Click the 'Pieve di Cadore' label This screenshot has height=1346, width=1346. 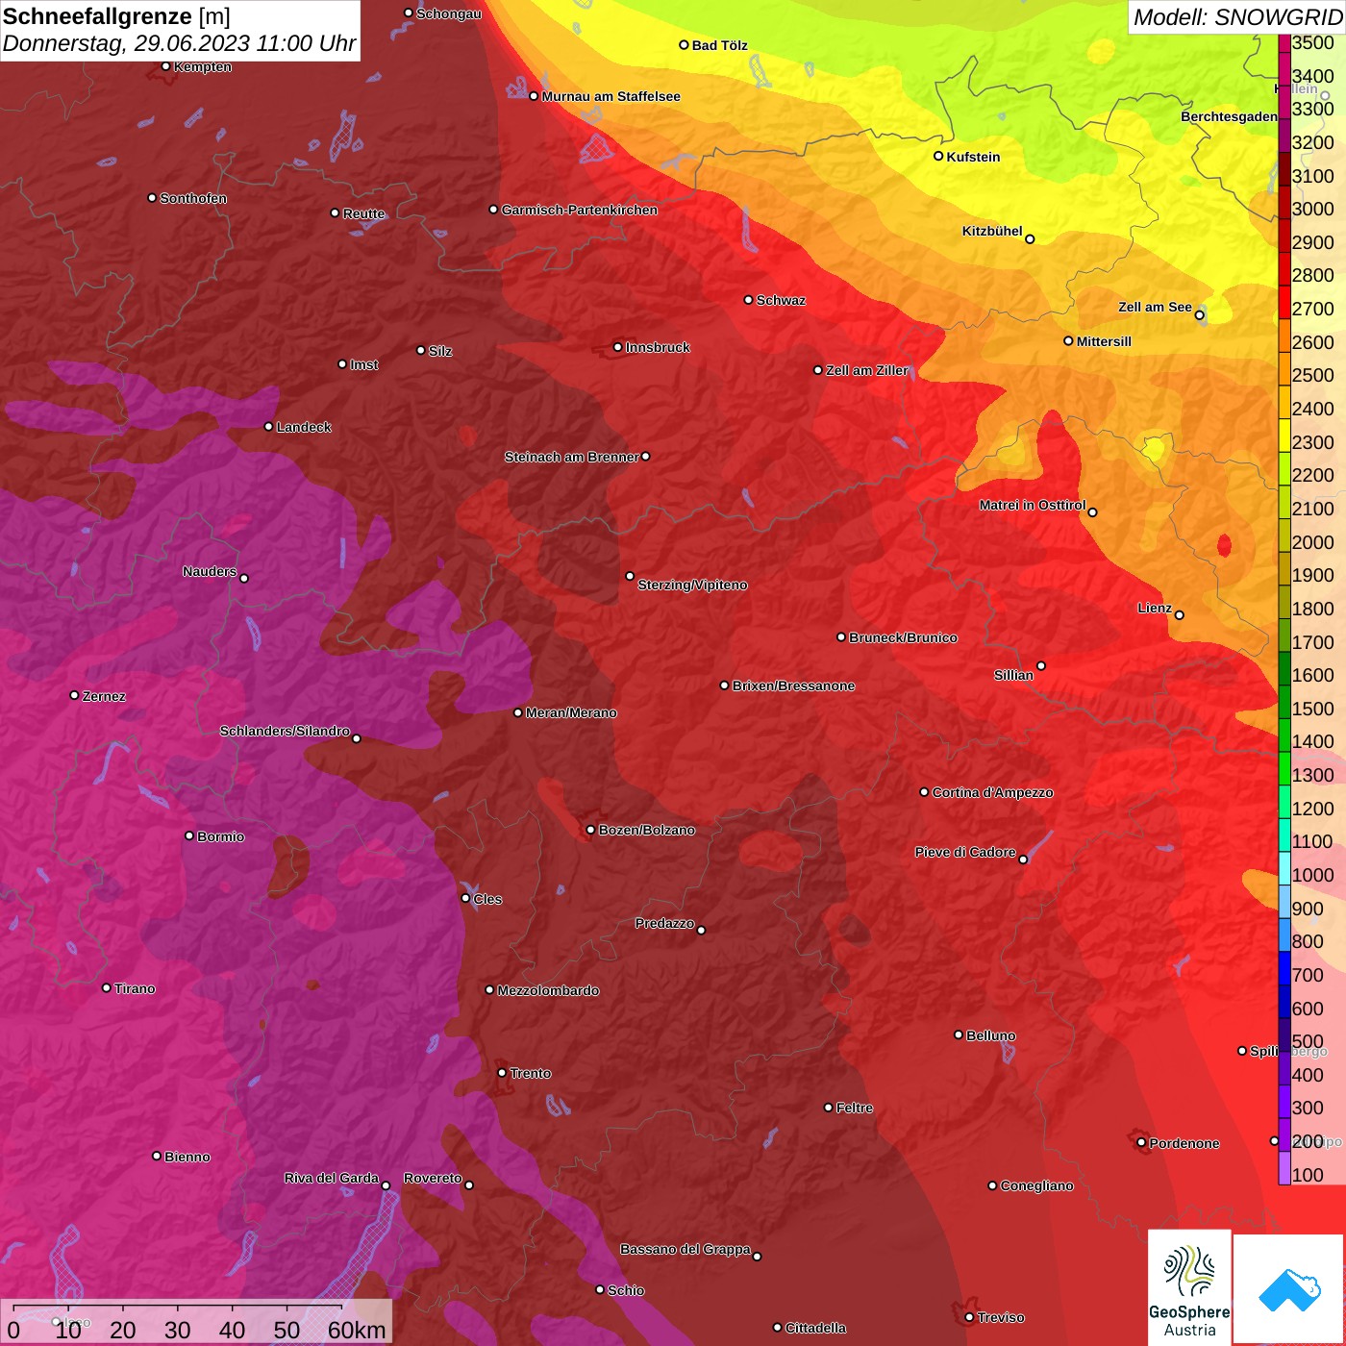pyautogui.click(x=965, y=852)
